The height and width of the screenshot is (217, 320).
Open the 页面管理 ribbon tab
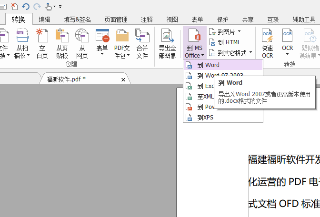point(116,20)
